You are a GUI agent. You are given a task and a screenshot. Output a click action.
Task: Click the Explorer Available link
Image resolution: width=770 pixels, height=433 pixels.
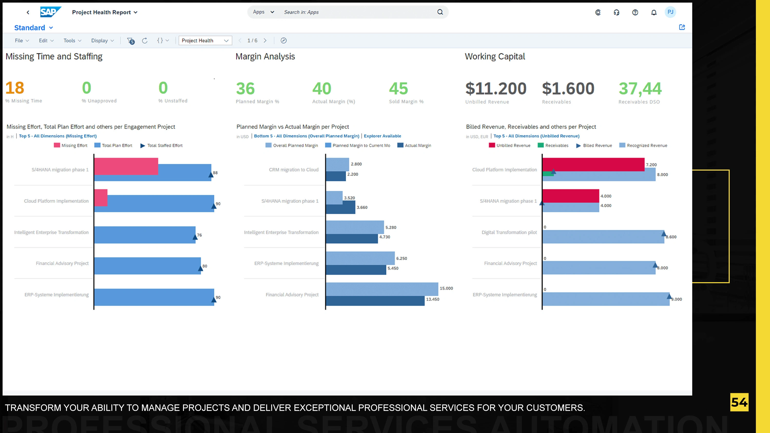click(x=382, y=136)
